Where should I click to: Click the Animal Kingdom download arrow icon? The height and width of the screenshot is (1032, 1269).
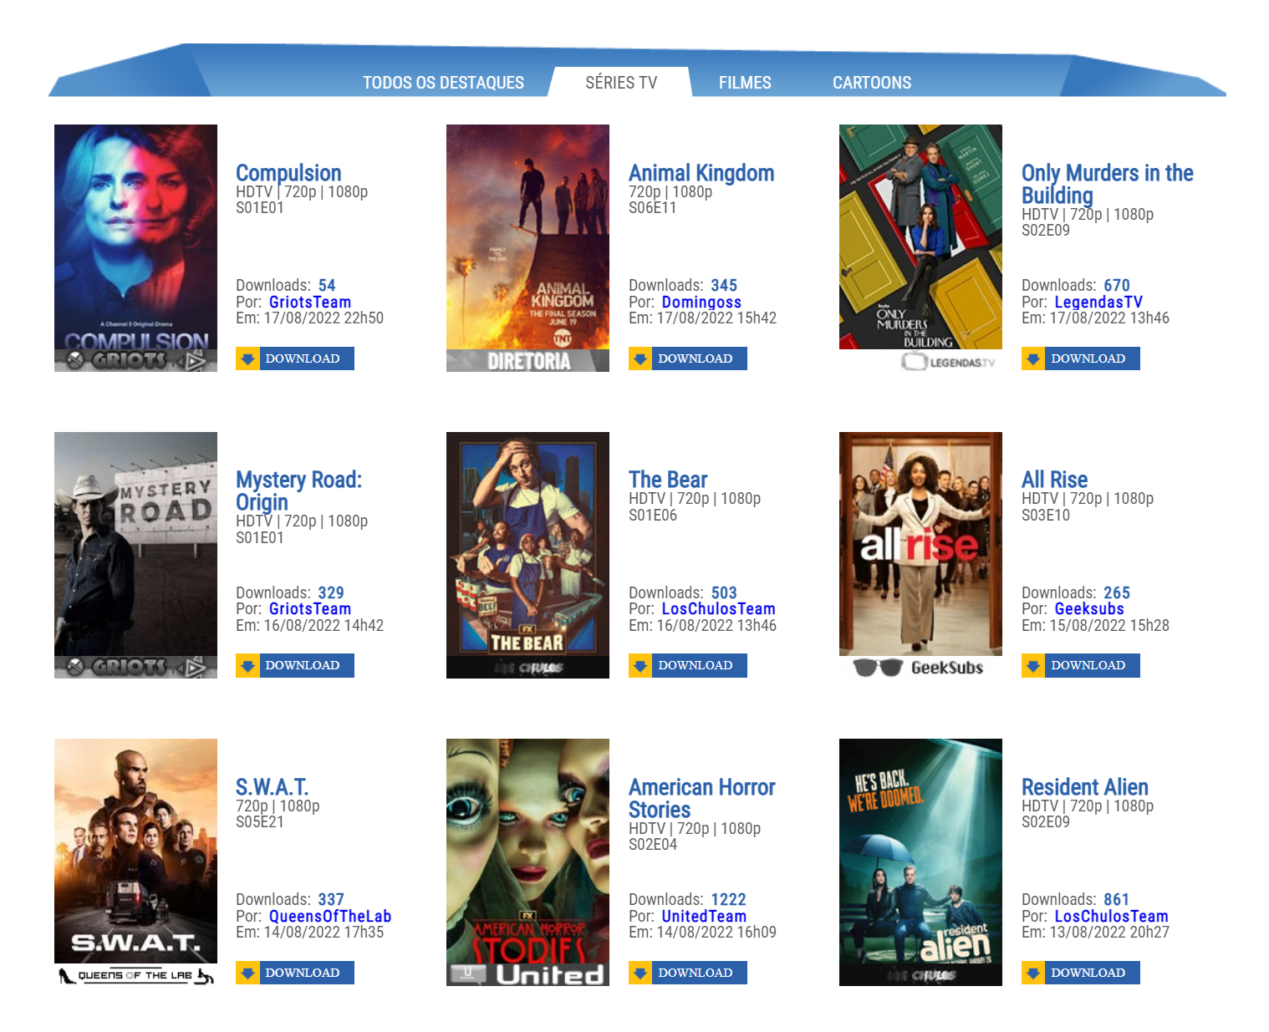(640, 358)
